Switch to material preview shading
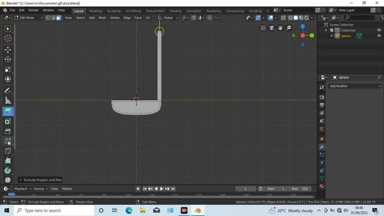 pyautogui.click(x=301, y=18)
